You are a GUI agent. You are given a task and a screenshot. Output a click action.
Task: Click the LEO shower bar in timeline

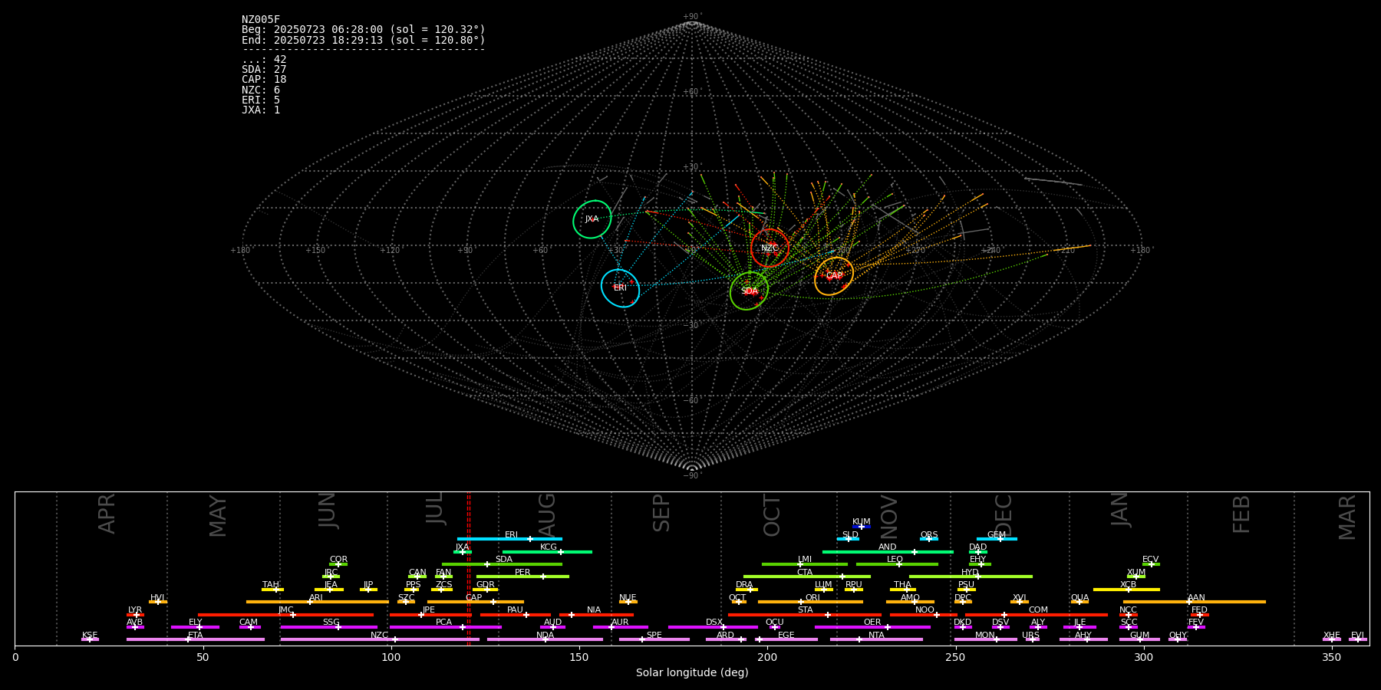coord(897,564)
